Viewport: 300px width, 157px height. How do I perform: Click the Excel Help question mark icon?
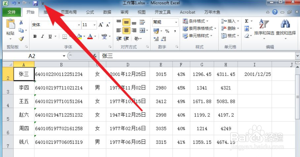pos(275,12)
